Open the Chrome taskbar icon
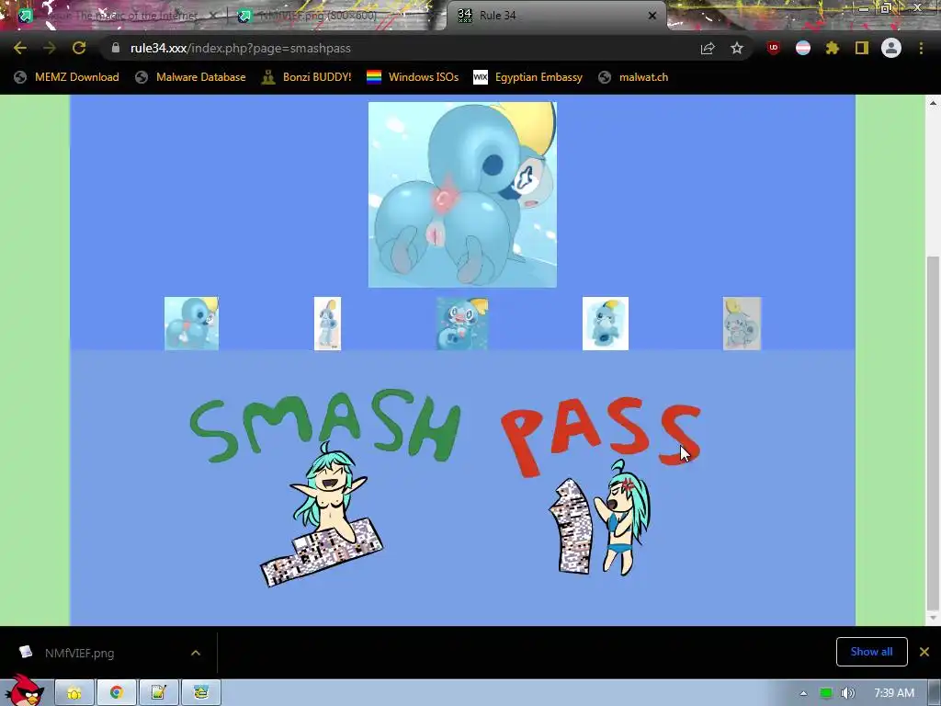This screenshot has width=941, height=706. pyautogui.click(x=117, y=693)
